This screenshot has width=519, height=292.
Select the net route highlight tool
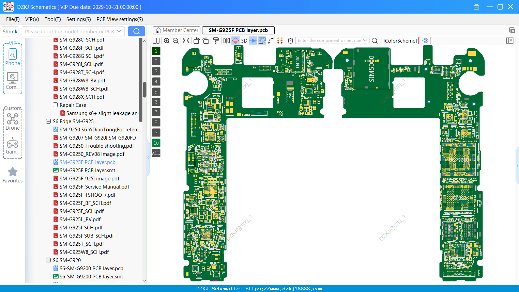click(x=262, y=40)
